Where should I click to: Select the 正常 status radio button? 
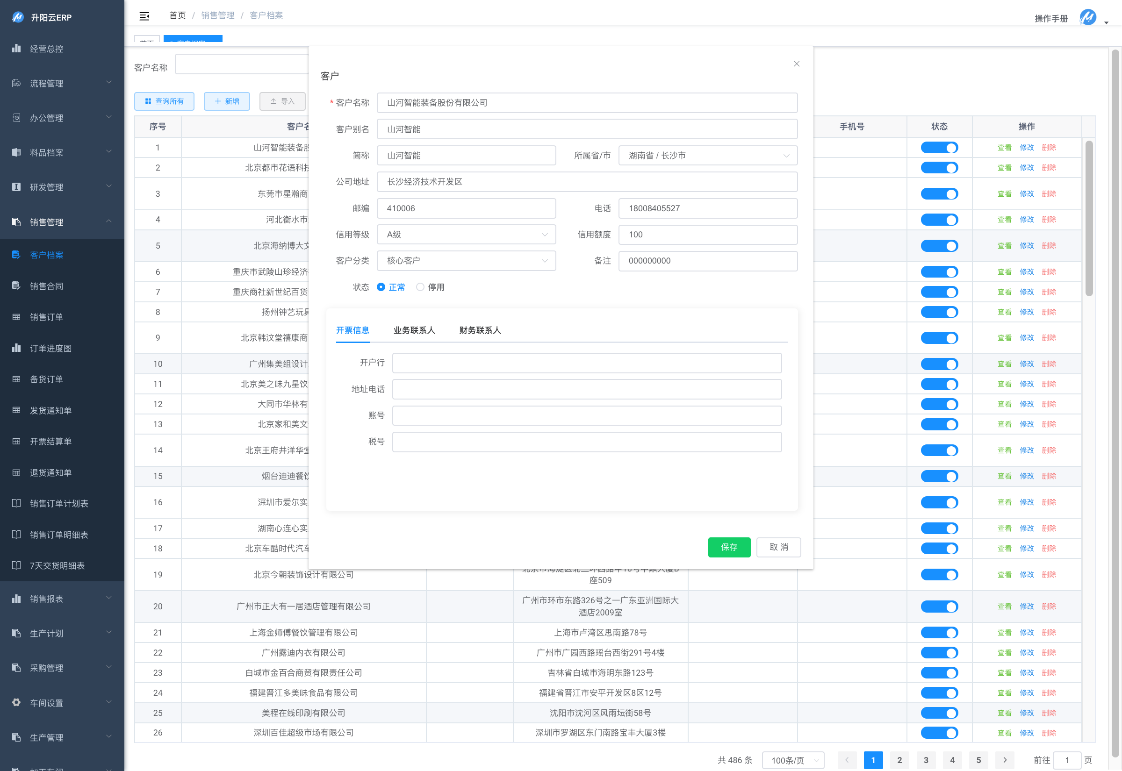click(x=381, y=287)
